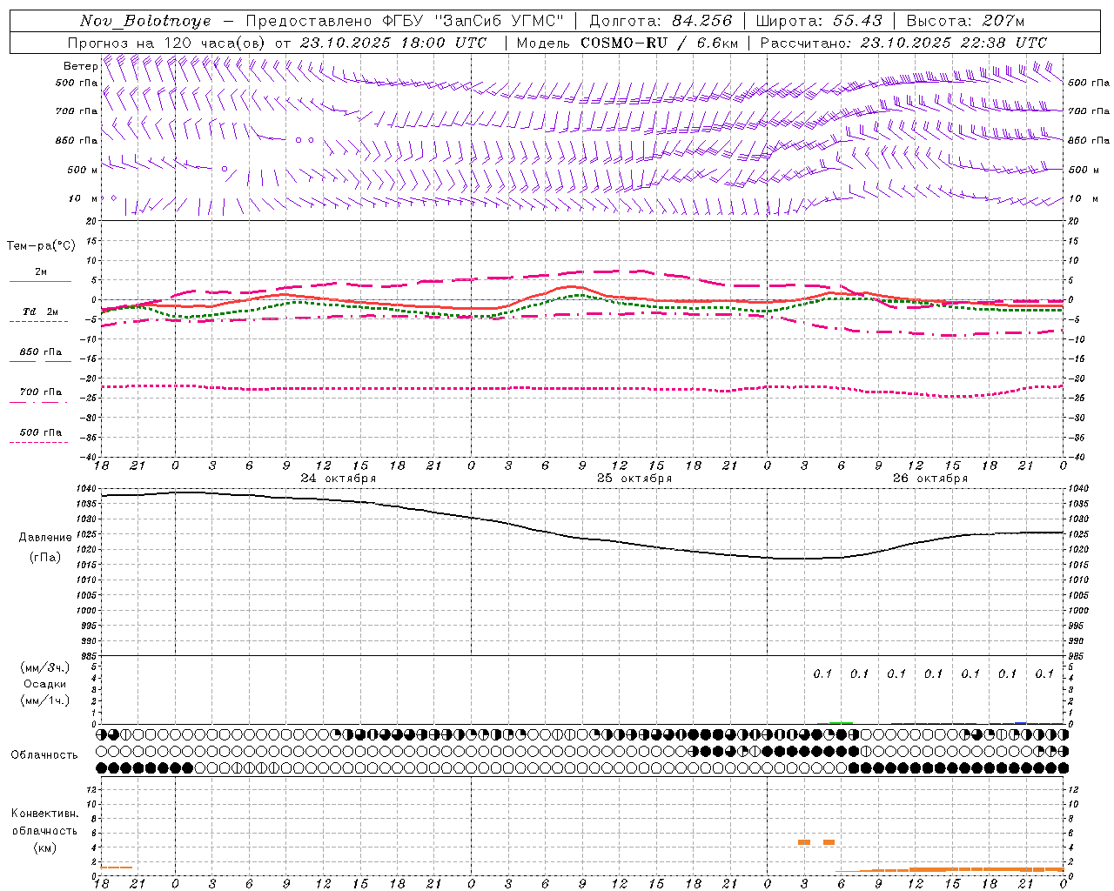Click the Осадки precipitation label
This screenshot has width=1114, height=891.
pos(45,684)
